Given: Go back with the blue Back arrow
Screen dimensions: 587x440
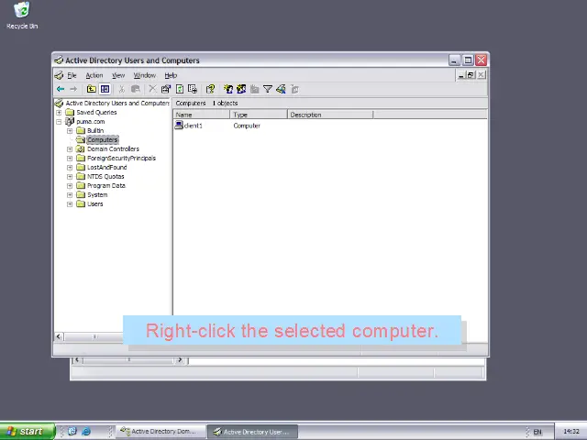Looking at the screenshot, I should coord(61,89).
